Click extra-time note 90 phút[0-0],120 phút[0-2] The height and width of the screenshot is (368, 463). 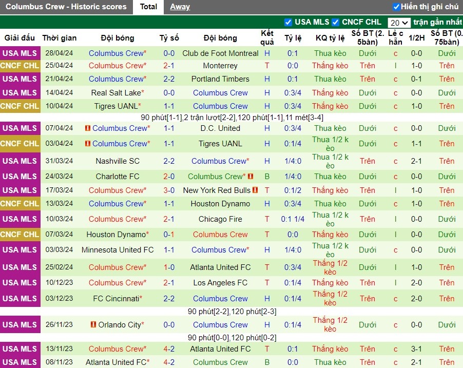[232, 338]
